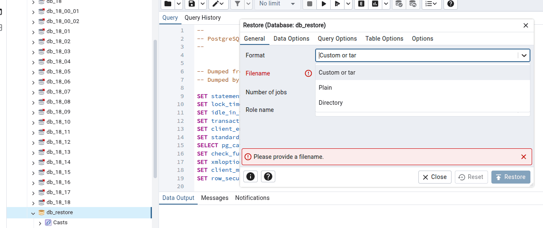Click the Reset button
This screenshot has width=543, height=228.
coord(471,177)
